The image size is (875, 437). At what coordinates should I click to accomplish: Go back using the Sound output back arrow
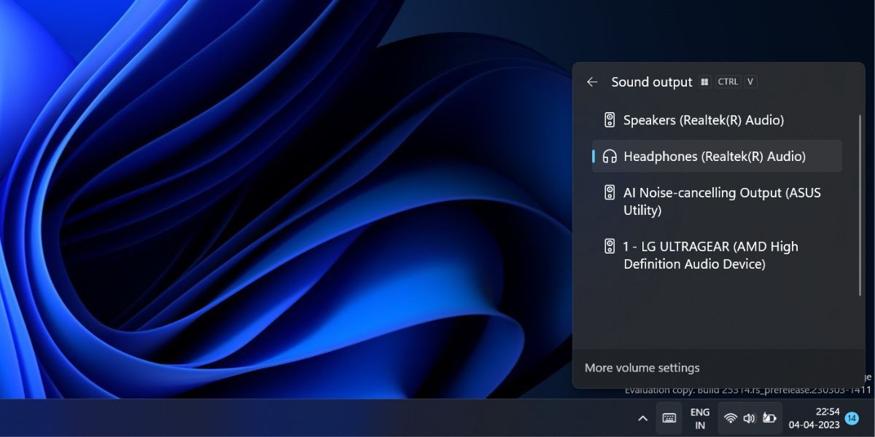tap(592, 82)
